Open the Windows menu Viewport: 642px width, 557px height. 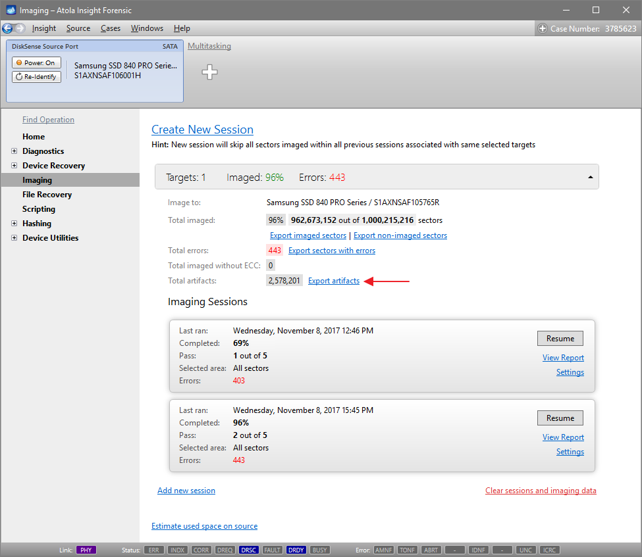tap(147, 28)
